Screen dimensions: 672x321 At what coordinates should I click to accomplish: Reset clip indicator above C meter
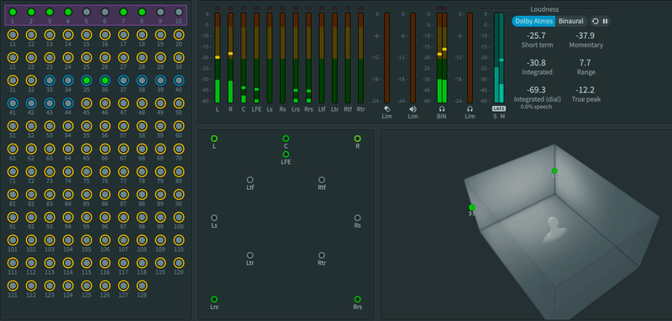click(x=244, y=8)
